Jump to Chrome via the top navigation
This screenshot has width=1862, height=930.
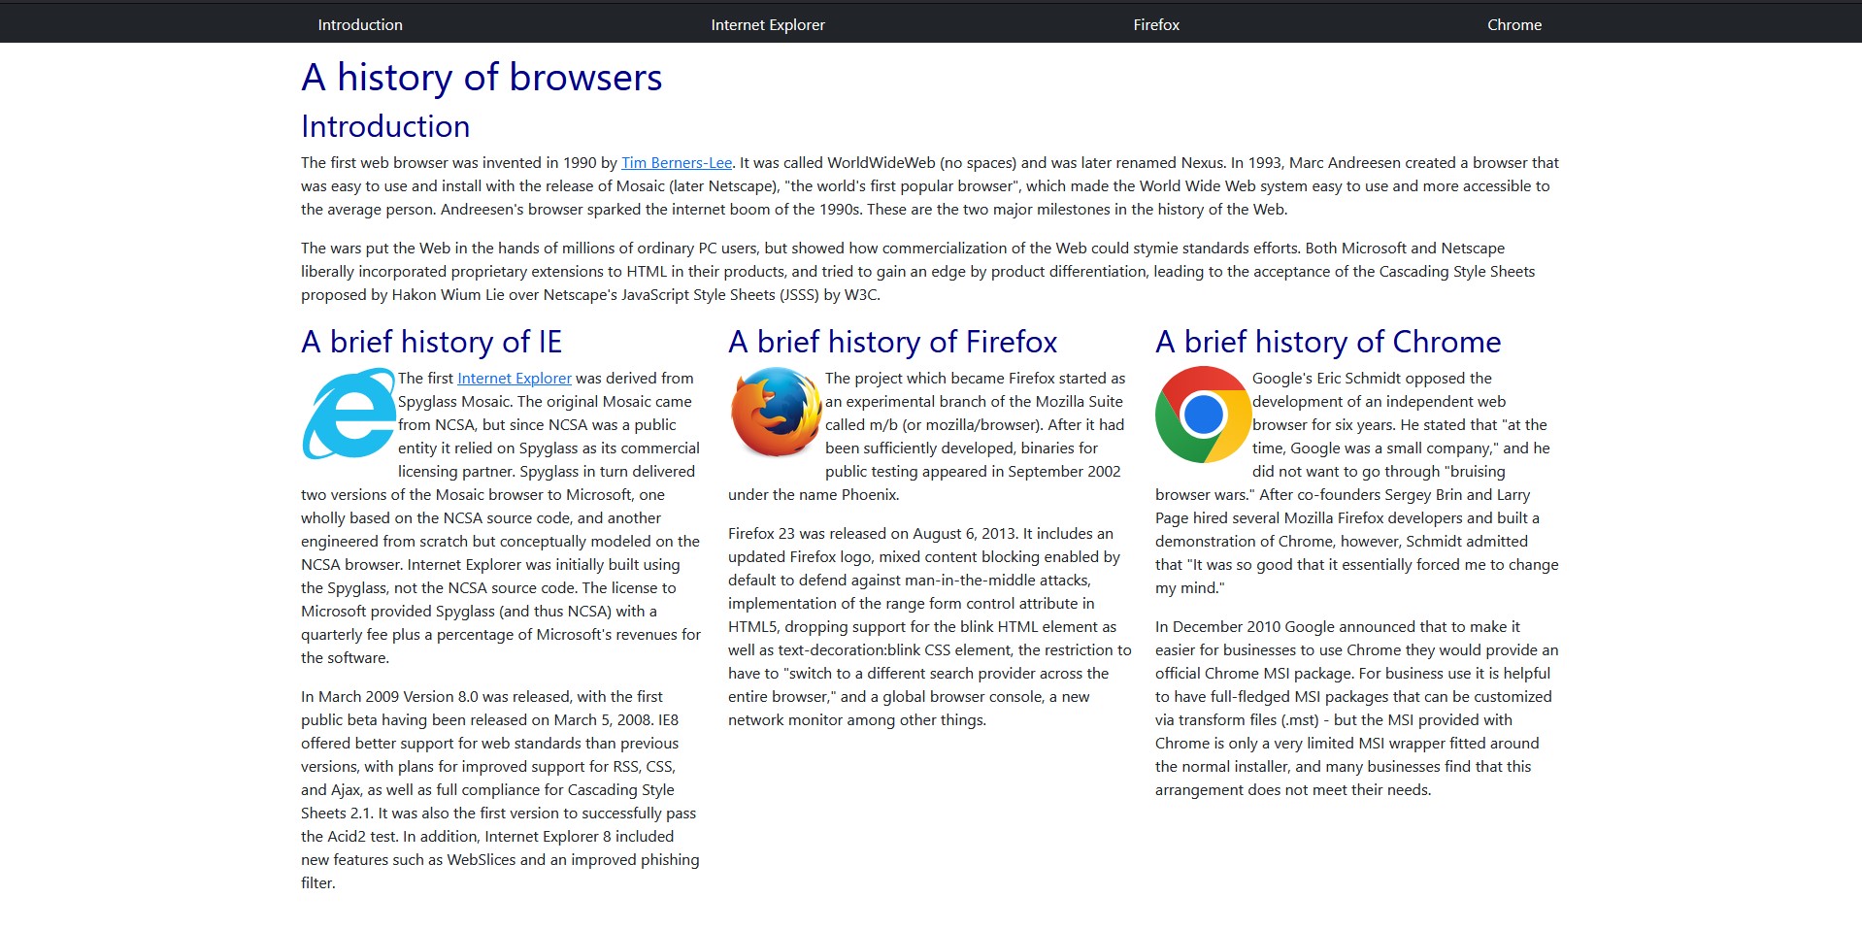pyautogui.click(x=1513, y=25)
